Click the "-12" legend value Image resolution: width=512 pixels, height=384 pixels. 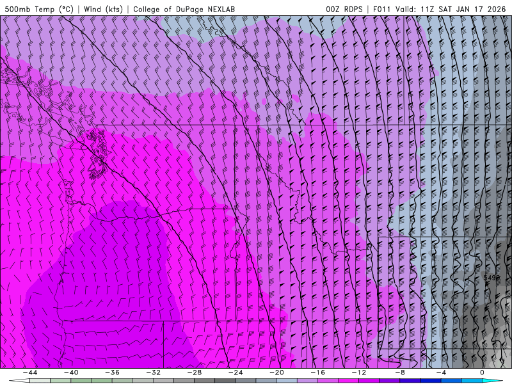click(359, 372)
